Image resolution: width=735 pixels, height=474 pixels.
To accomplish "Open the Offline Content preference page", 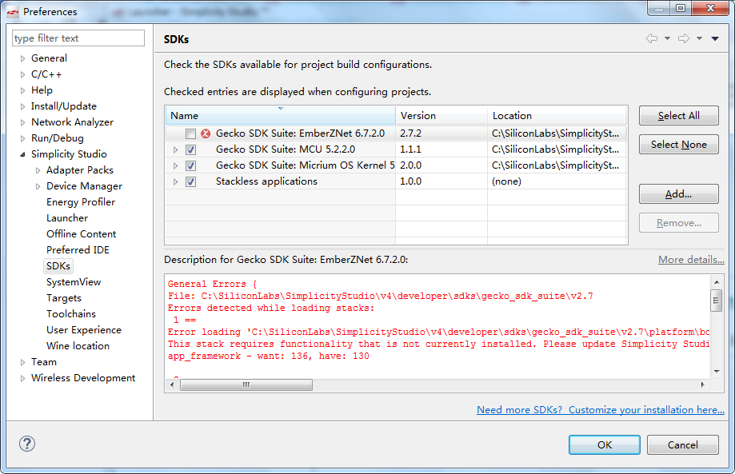I will coord(81,233).
